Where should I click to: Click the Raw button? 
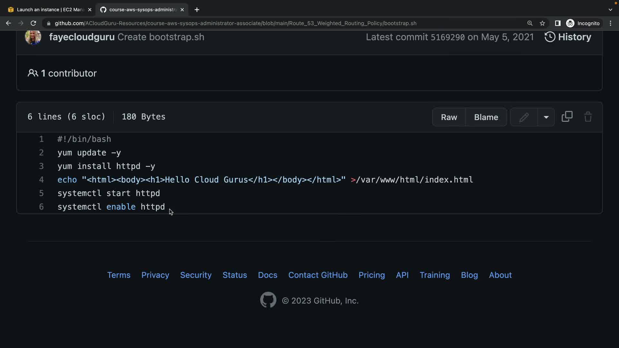pyautogui.click(x=449, y=117)
